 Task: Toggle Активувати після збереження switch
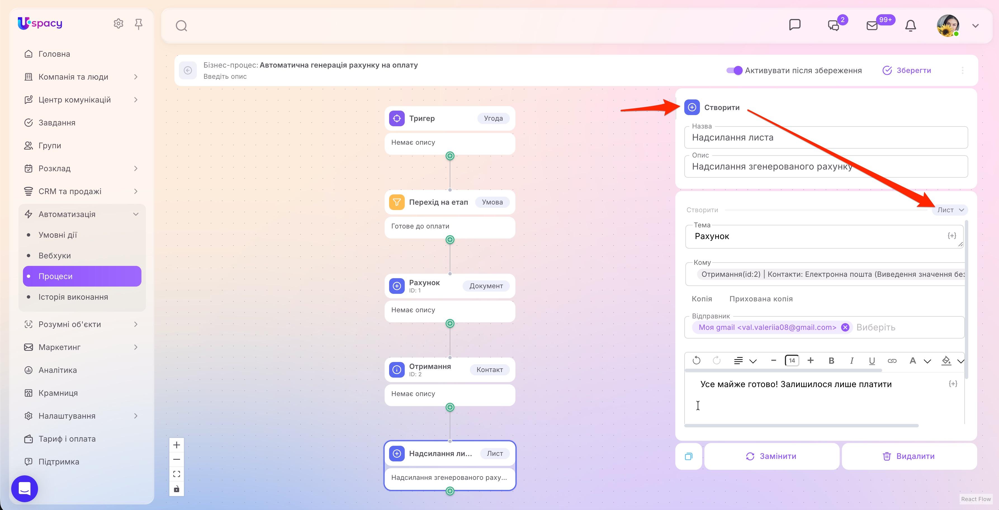tap(734, 71)
